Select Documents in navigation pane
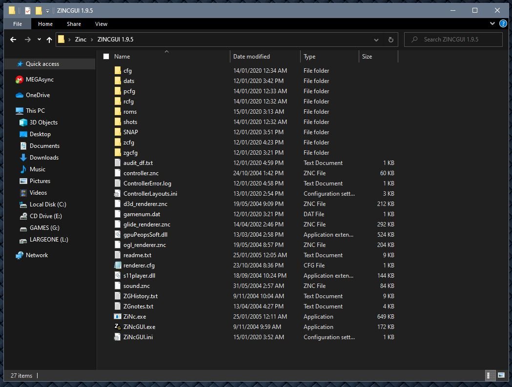The height and width of the screenshot is (387, 512). click(x=45, y=146)
